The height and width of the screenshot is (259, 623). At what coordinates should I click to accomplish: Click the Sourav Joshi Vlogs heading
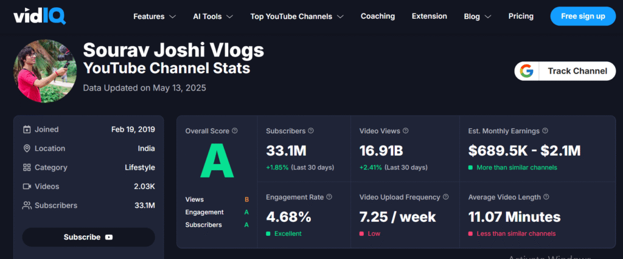pyautogui.click(x=173, y=50)
